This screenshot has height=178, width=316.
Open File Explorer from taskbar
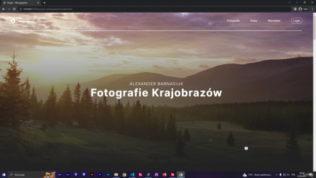(x=116, y=175)
